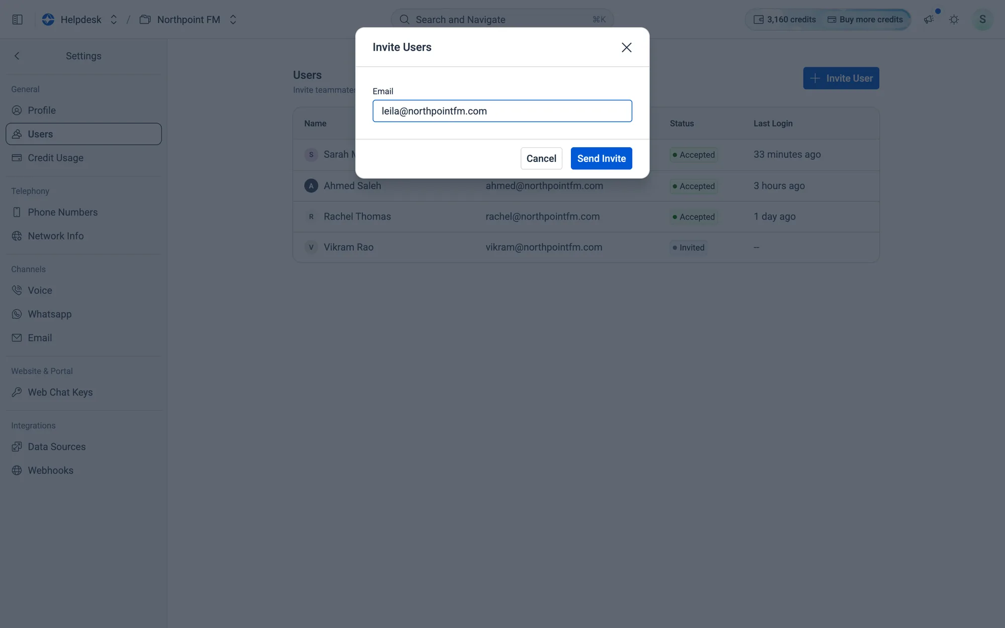Viewport: 1005px width, 628px height.
Task: Open Web Chat Keys page
Action: tap(83, 392)
